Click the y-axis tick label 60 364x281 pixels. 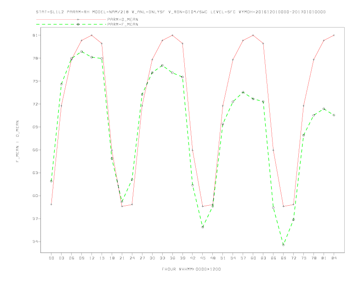tap(35, 196)
